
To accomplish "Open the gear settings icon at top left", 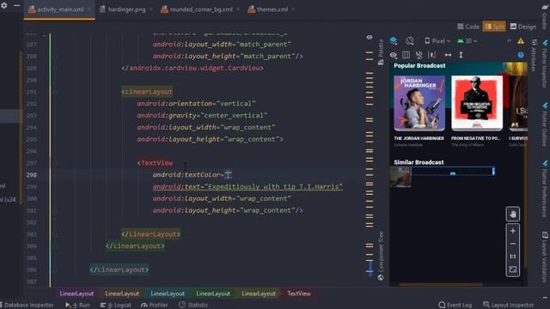I will [x=3, y=6].
